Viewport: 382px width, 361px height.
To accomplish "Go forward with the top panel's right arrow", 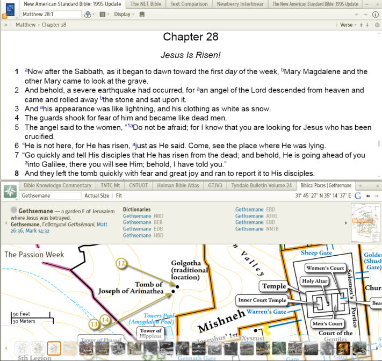I will (365, 15).
